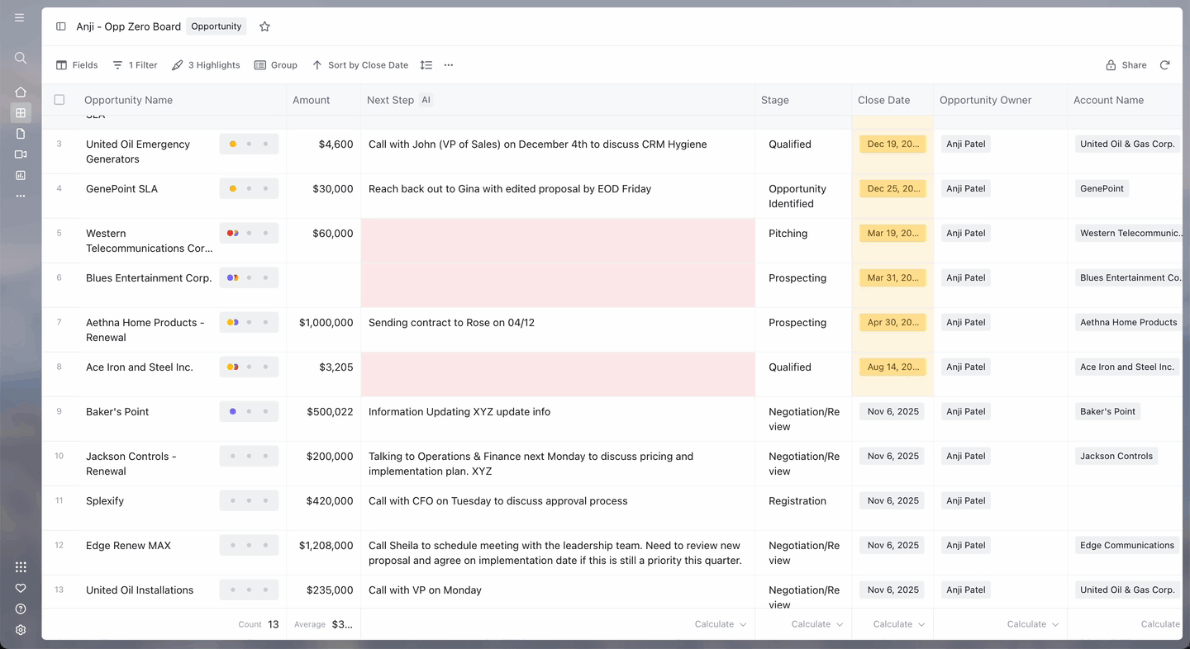Open the Average amount summary

[325, 624]
